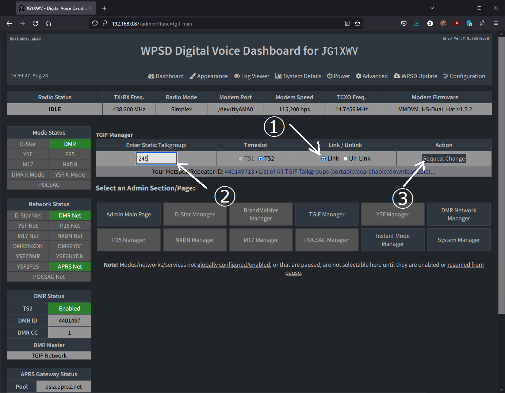This screenshot has height=393, width=505.
Task: Open the D-Star Manager button
Action: 195,214
